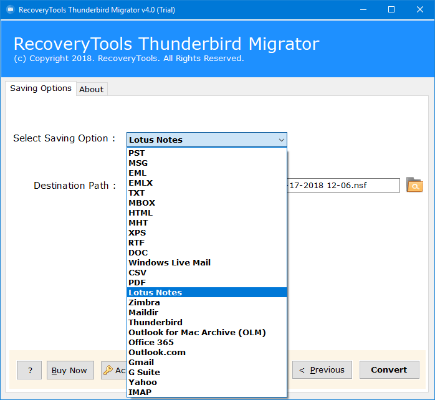Choose Zimbra as saving option
This screenshot has width=435, height=400.
point(207,303)
